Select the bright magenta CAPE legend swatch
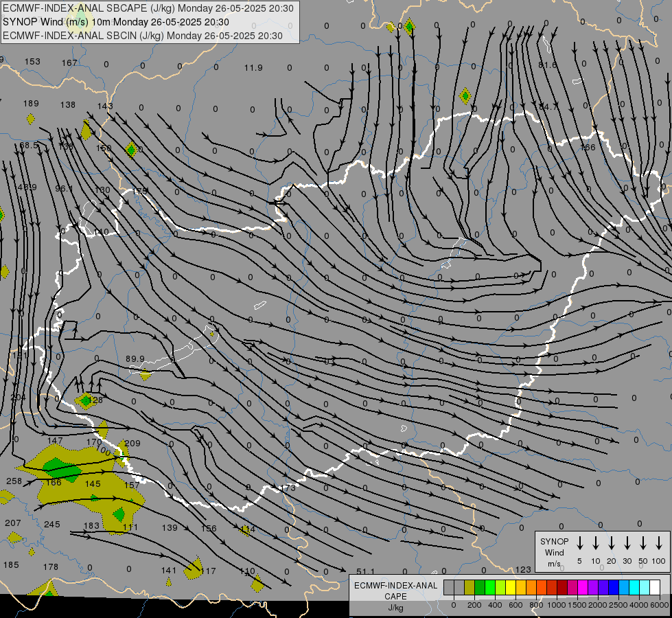Screen dimensions: 672x618 click(x=583, y=588)
